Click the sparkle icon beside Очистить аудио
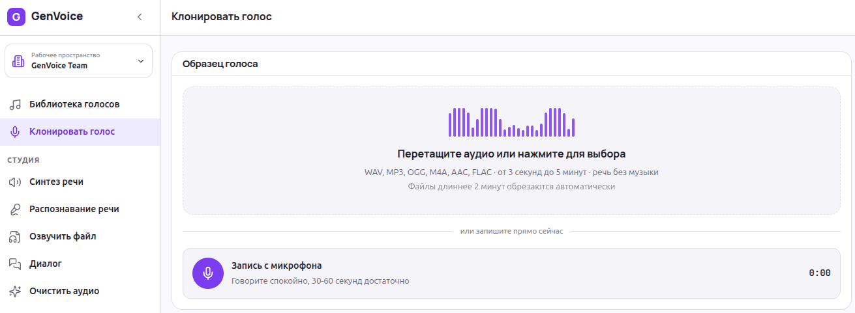Viewport: 855px width, 313px height. [15, 292]
